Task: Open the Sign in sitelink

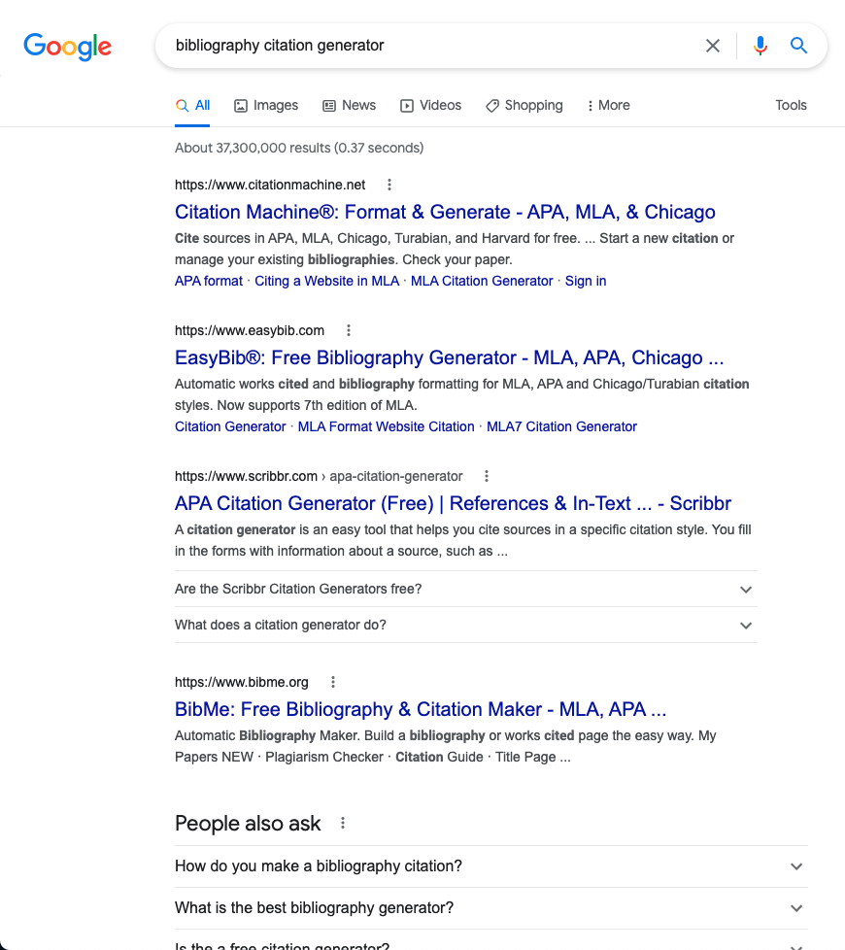Action: point(586,281)
